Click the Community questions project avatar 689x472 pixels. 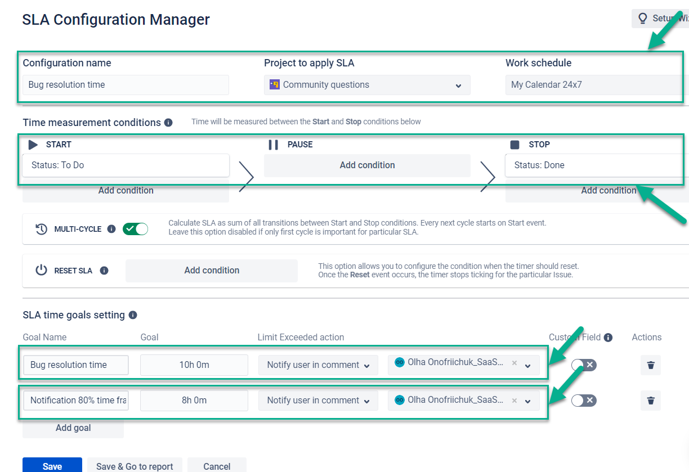tap(274, 85)
